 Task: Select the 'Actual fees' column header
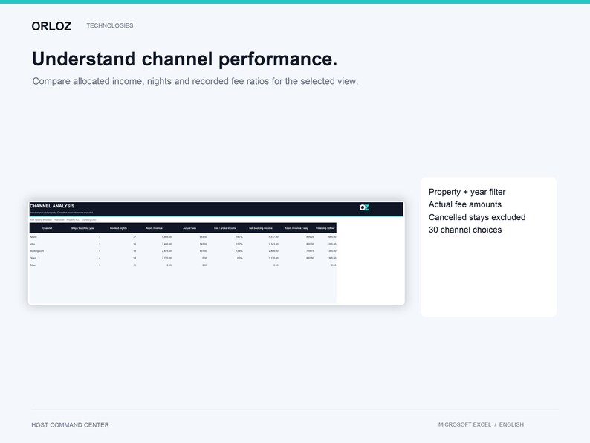click(x=189, y=228)
